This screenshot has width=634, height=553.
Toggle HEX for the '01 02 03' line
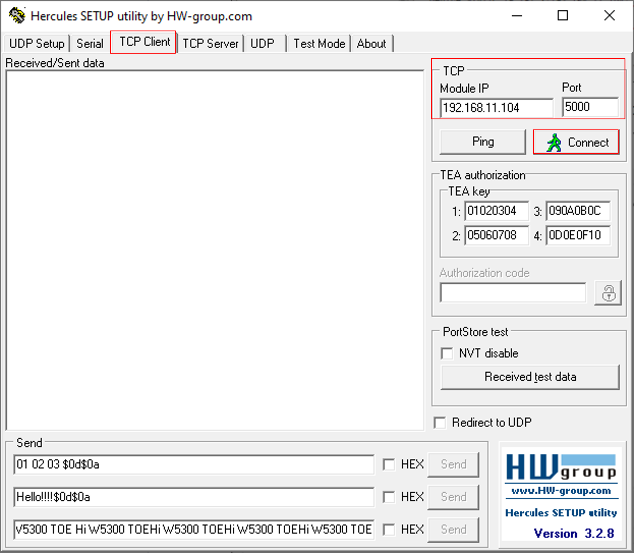(389, 465)
